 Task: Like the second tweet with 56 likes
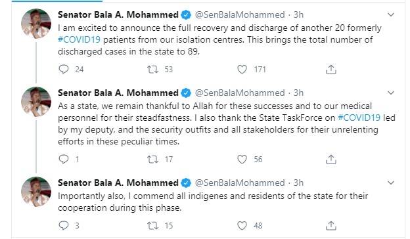pos(242,159)
